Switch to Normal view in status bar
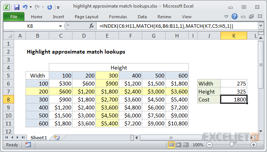The image size is (267, 152). (x=172, y=145)
